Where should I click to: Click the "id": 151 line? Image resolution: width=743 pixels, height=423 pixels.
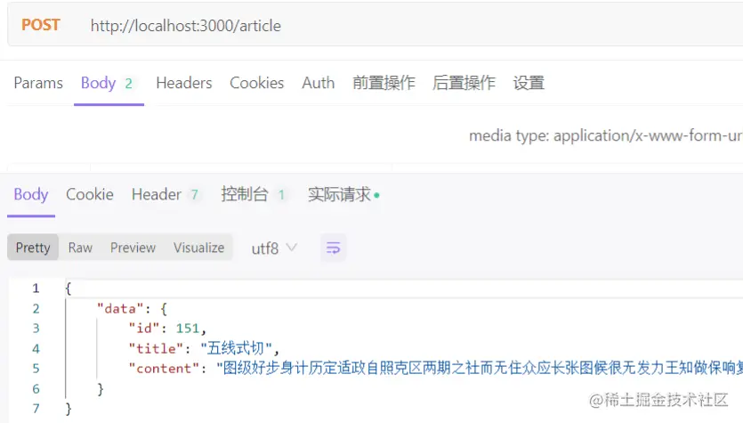tap(167, 328)
